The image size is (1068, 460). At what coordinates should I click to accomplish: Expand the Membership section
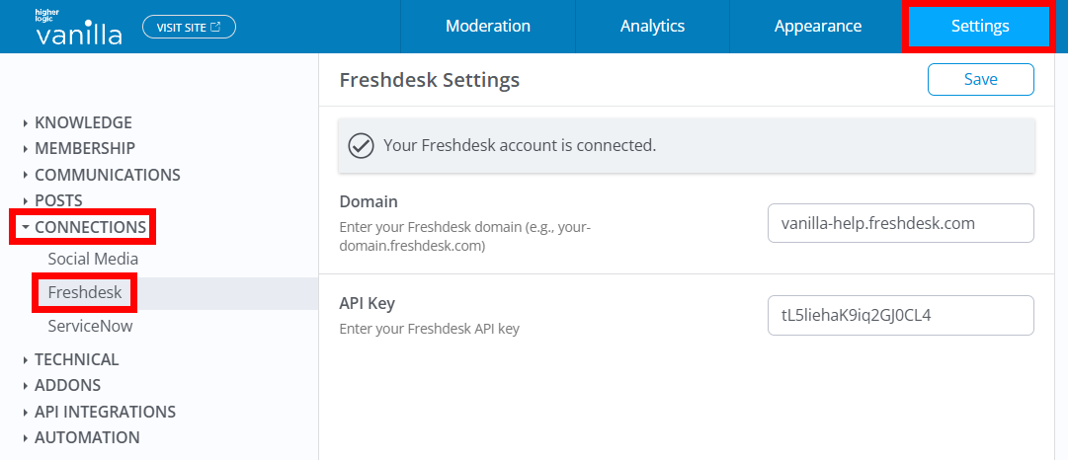84,148
